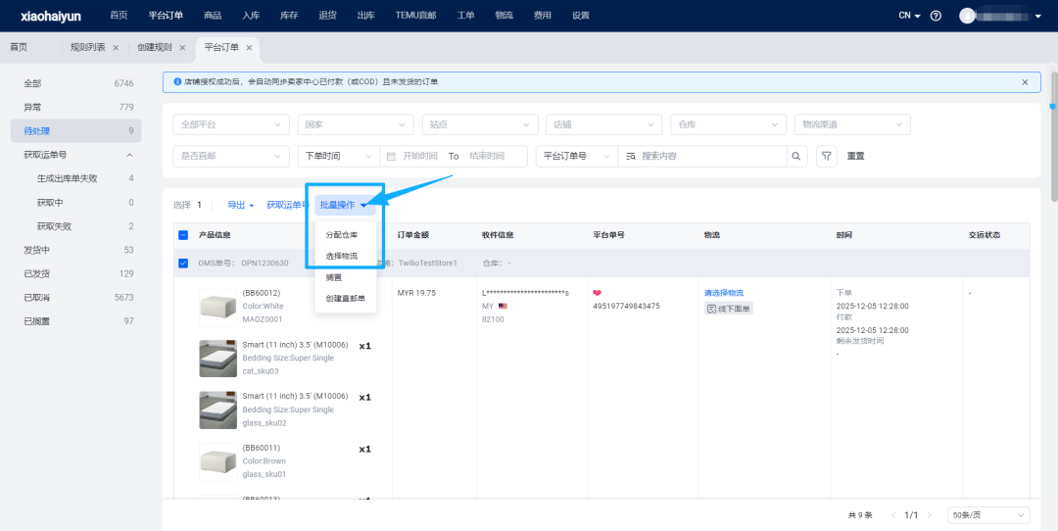The width and height of the screenshot is (1058, 531).
Task: Close the blue info notification banner
Action: [x=1025, y=82]
